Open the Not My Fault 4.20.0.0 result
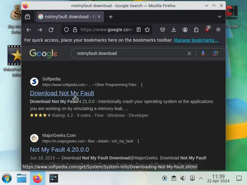This screenshot has width=247, height=185. pyautogui.click(x=59, y=150)
